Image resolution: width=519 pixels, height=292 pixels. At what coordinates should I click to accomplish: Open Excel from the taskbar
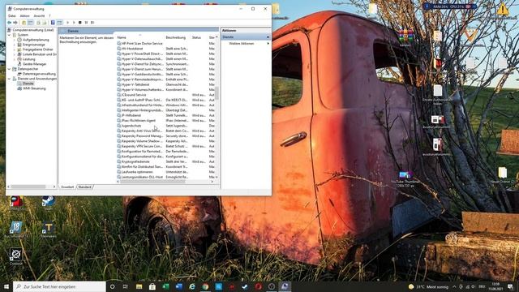pyautogui.click(x=165, y=286)
